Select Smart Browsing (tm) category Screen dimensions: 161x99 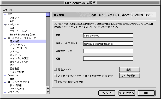(x=22, y=35)
